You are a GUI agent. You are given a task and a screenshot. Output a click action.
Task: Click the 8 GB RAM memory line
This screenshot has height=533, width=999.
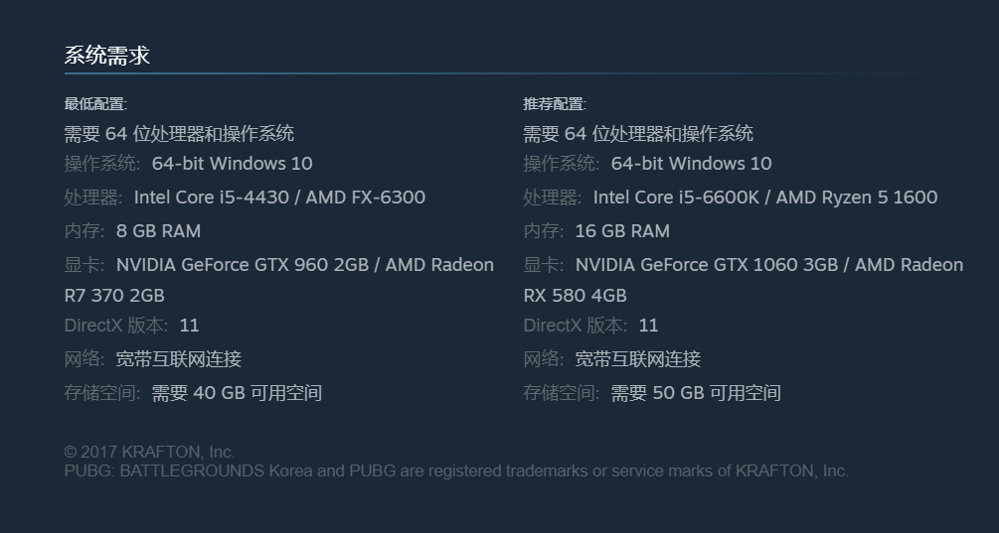tap(132, 231)
